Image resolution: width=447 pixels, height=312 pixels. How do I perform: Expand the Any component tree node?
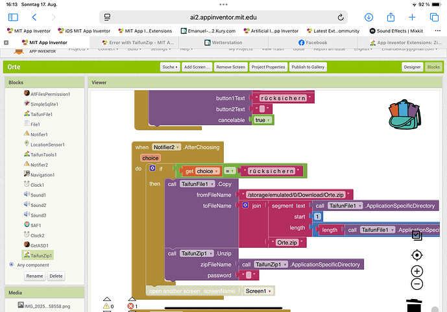point(12,265)
